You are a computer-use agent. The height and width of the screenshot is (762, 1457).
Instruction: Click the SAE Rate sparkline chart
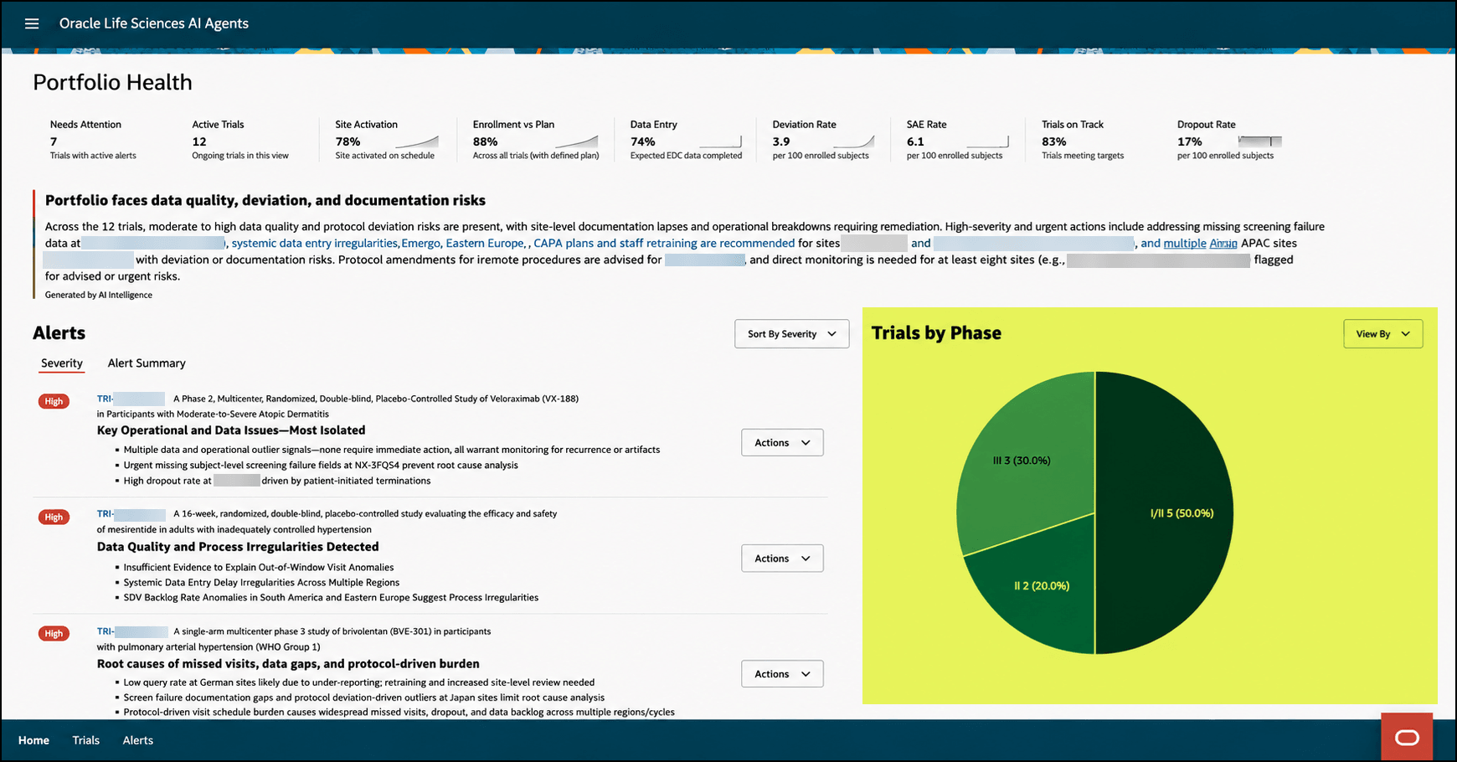pos(987,142)
